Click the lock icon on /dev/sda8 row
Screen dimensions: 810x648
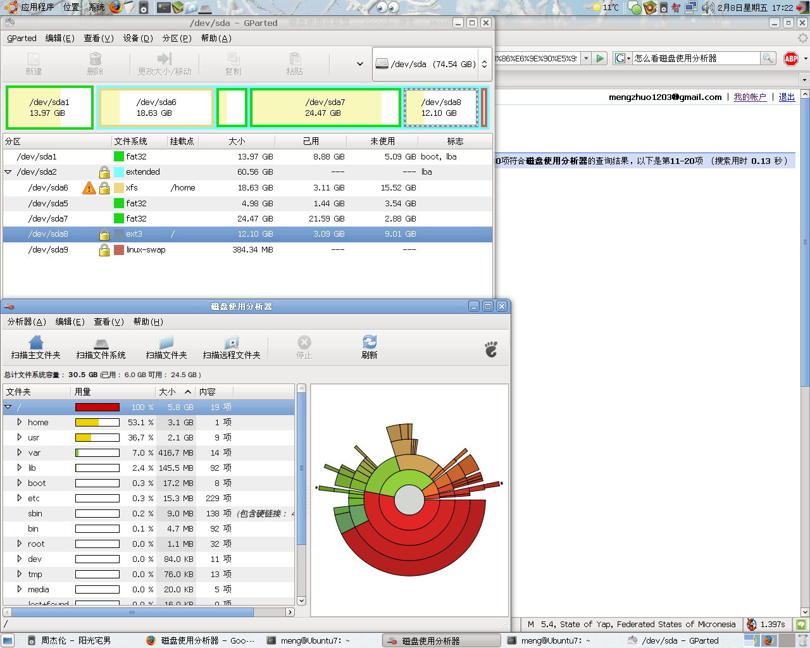coord(104,234)
